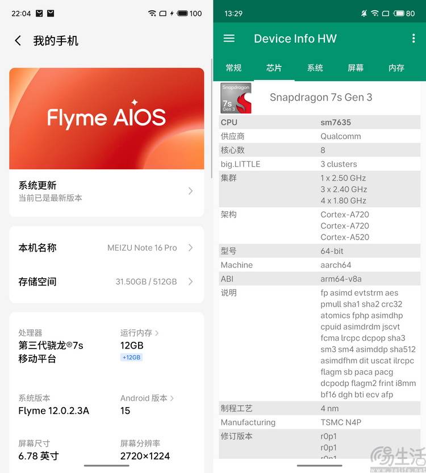The height and width of the screenshot is (473, 426).
Task: Tap the cluster entry 4 x 1.80 GHz
Action: tap(343, 200)
